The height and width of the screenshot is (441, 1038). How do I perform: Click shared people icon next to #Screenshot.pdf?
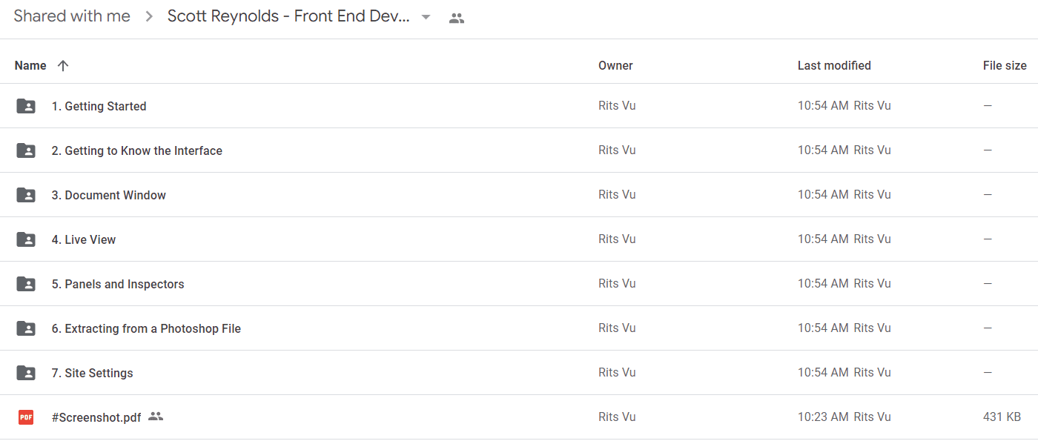tap(156, 417)
